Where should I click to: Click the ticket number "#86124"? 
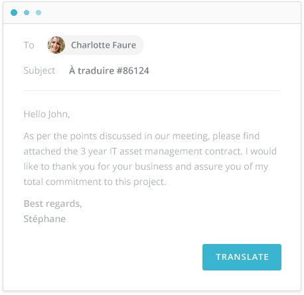pos(133,71)
